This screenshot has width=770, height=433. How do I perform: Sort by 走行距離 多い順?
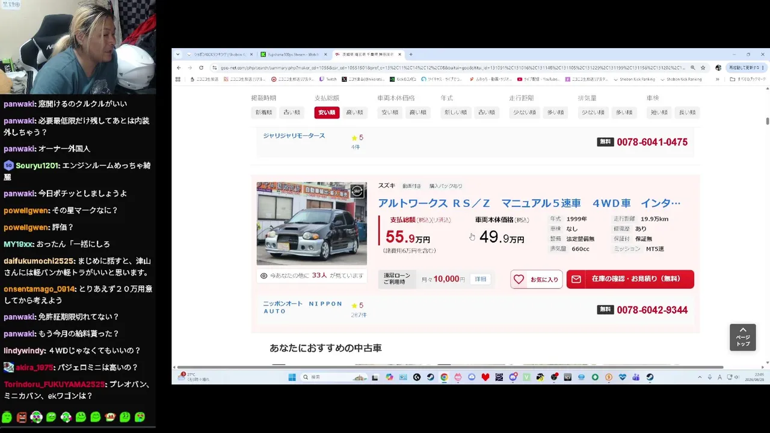pyautogui.click(x=556, y=112)
